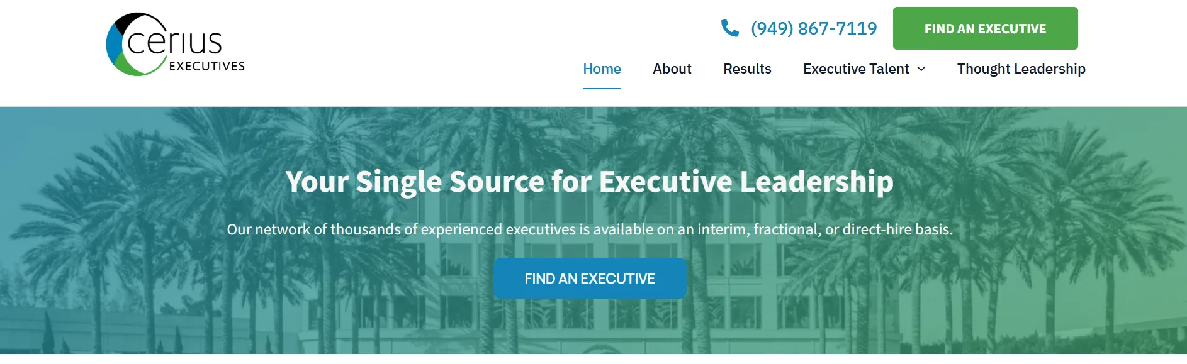Open the chevron next to Executive Talent

922,69
